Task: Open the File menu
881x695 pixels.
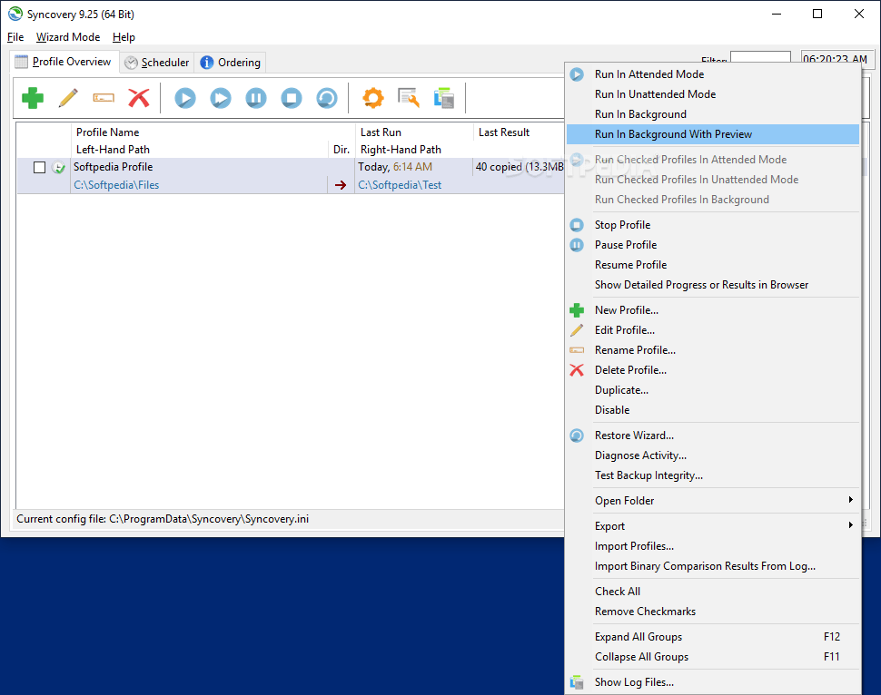Action: [x=15, y=37]
